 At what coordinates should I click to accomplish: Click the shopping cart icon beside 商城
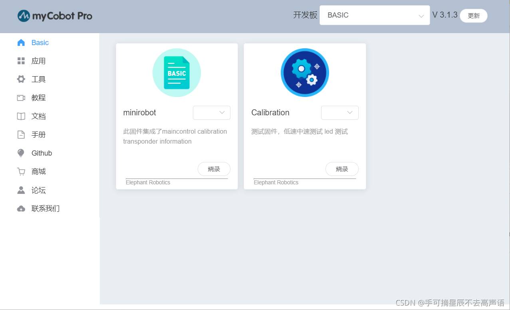pos(21,172)
